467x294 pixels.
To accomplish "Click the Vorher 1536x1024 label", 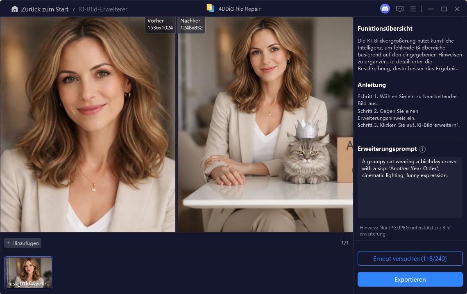I will tap(160, 25).
